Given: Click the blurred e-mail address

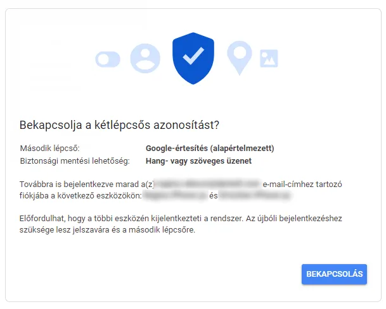Looking at the screenshot, I should [x=208, y=184].
